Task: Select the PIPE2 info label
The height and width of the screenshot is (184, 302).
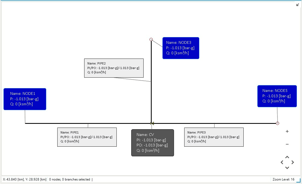Action: tap(114, 68)
